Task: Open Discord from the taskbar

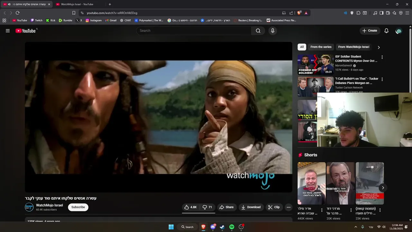Action: coord(213,227)
